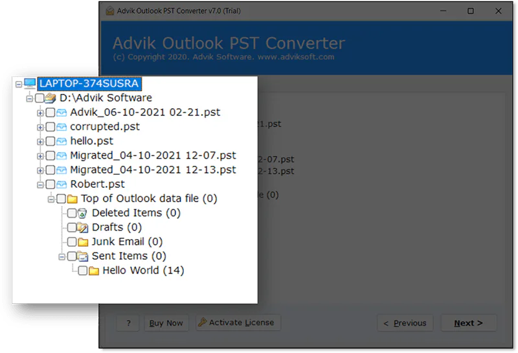Select checkbox for Migrated_04-10-2021 12-07.pst
Image resolution: width=518 pixels, height=353 pixels.
51,155
